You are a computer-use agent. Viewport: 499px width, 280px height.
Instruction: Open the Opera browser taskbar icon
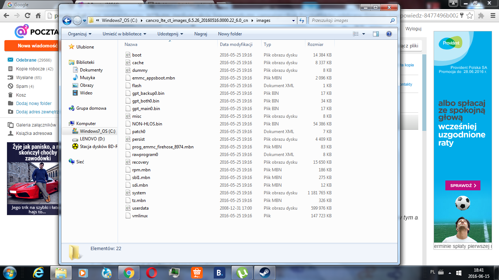151,273
